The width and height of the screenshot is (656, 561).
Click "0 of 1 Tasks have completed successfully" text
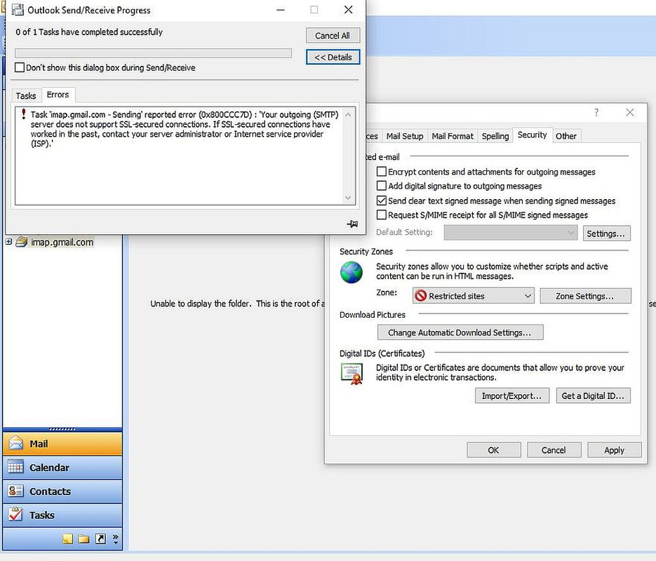(x=89, y=32)
